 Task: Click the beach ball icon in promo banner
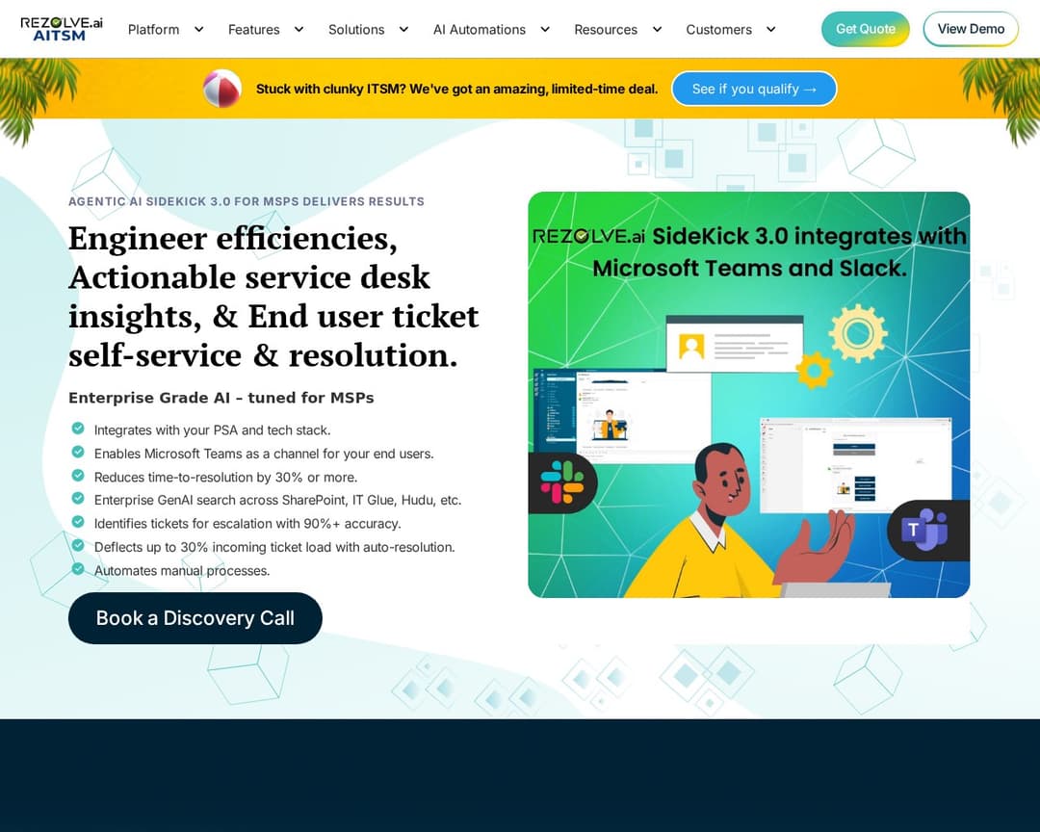tap(222, 89)
